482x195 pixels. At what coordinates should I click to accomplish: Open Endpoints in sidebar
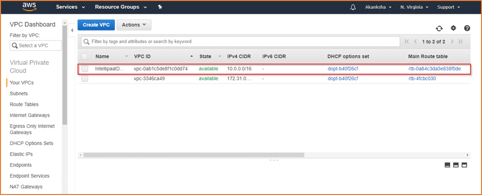[21, 165]
